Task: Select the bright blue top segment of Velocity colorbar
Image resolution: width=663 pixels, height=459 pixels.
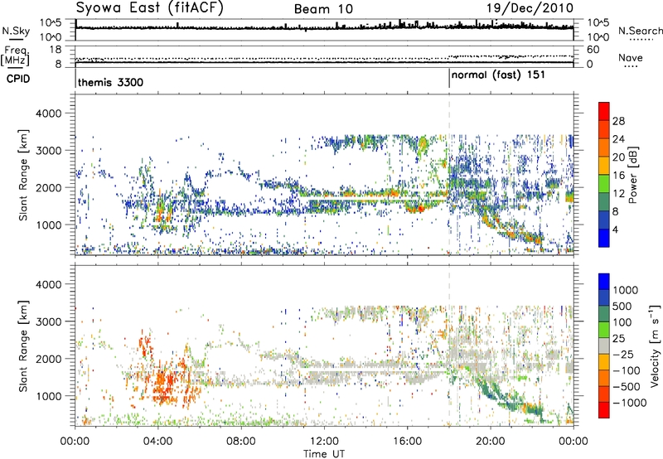Action: tap(604, 282)
